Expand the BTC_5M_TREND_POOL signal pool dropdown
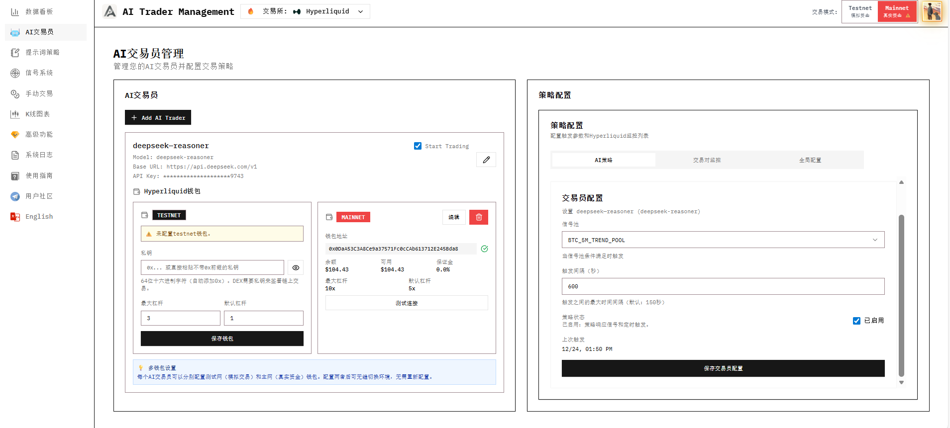The width and height of the screenshot is (950, 428). coord(723,240)
